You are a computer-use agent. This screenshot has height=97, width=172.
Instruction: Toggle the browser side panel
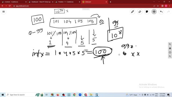click(x=162, y=6)
